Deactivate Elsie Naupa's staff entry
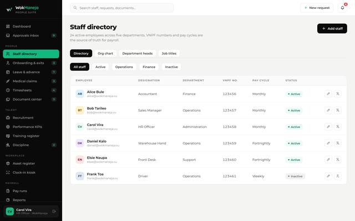 coord(338,160)
